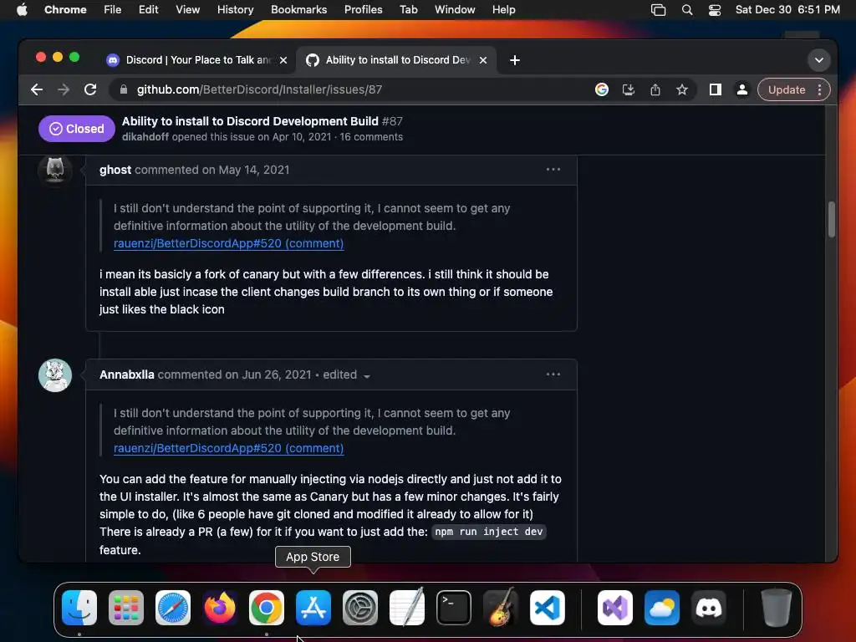Open TextEdit from the Dock
The height and width of the screenshot is (642, 856).
point(407,607)
